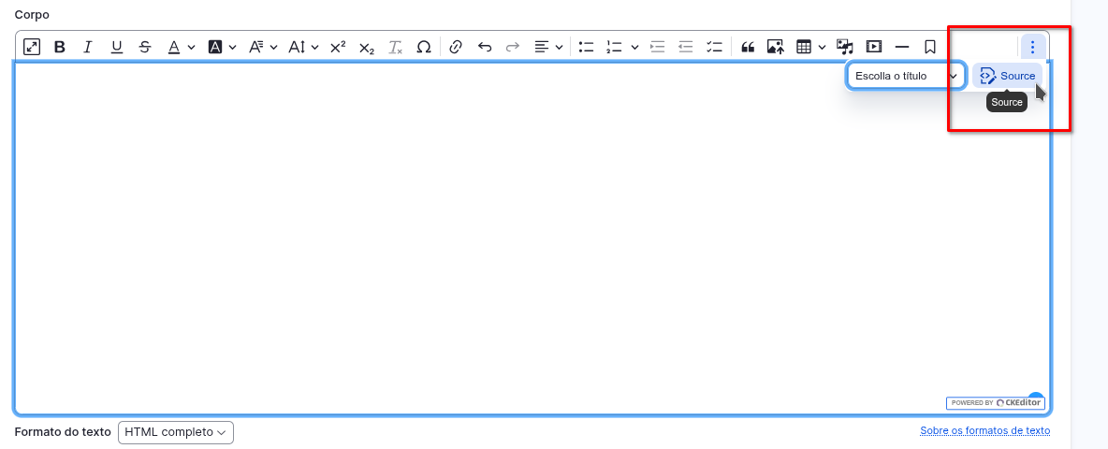Screen dimensions: 1108x449
Task: Toggle fullscreen editor mode
Action: [32, 47]
